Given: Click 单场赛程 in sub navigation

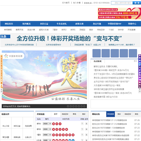Looking at the screenshot, I should (8, 30).
